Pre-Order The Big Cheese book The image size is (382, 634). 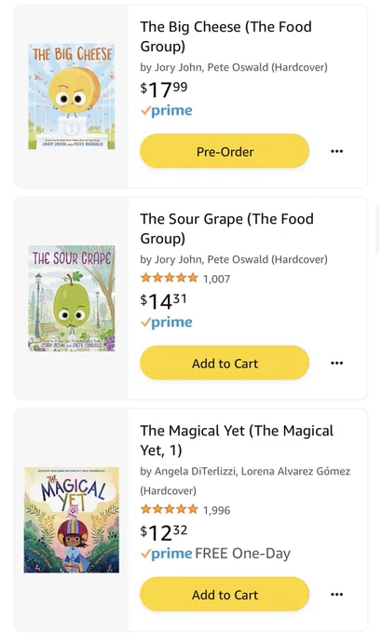tap(225, 151)
